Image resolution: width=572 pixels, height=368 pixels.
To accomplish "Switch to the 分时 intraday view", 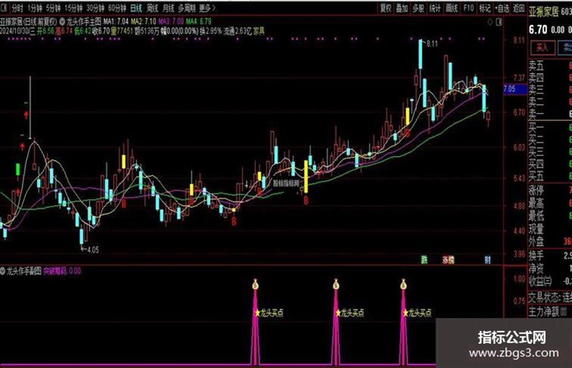I will [x=17, y=8].
